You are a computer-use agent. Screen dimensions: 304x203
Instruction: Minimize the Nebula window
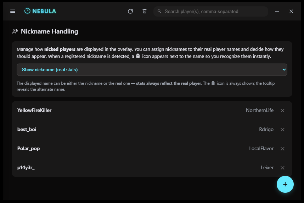(x=277, y=11)
